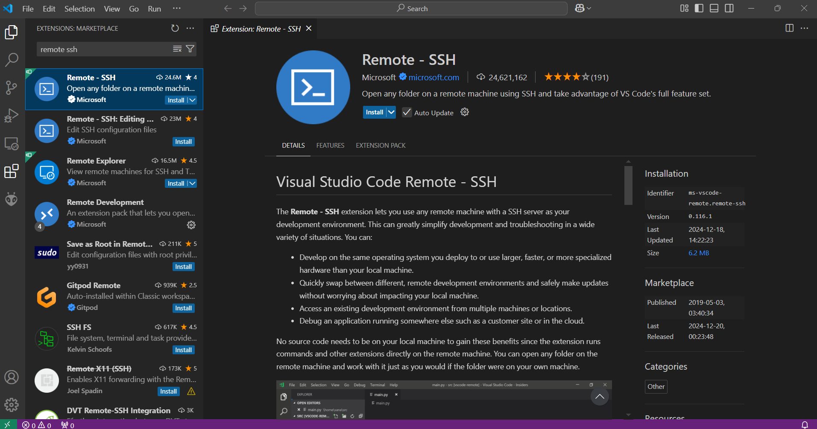Open the Other category

[656, 387]
